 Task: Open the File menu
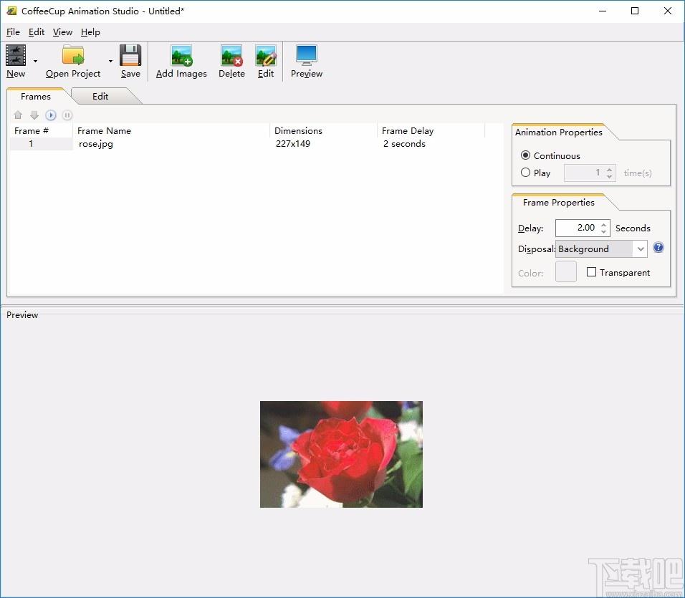(x=13, y=32)
